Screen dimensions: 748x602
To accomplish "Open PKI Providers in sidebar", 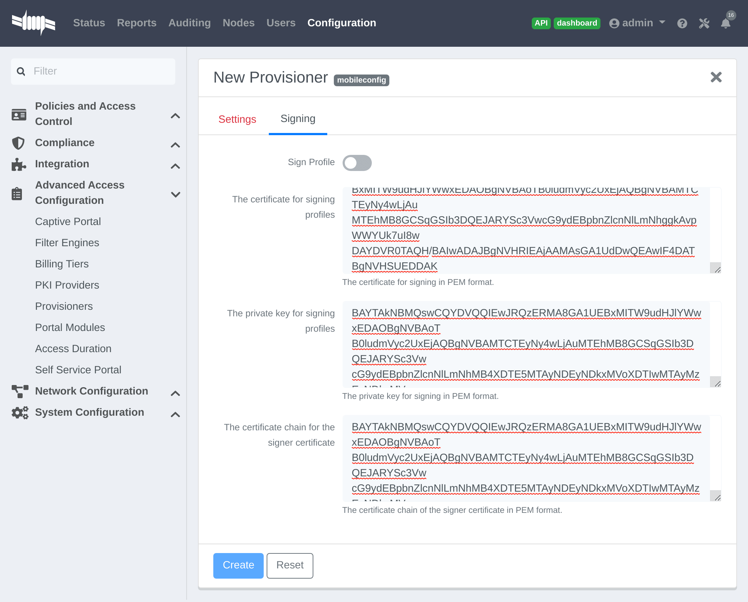I will 67,285.
